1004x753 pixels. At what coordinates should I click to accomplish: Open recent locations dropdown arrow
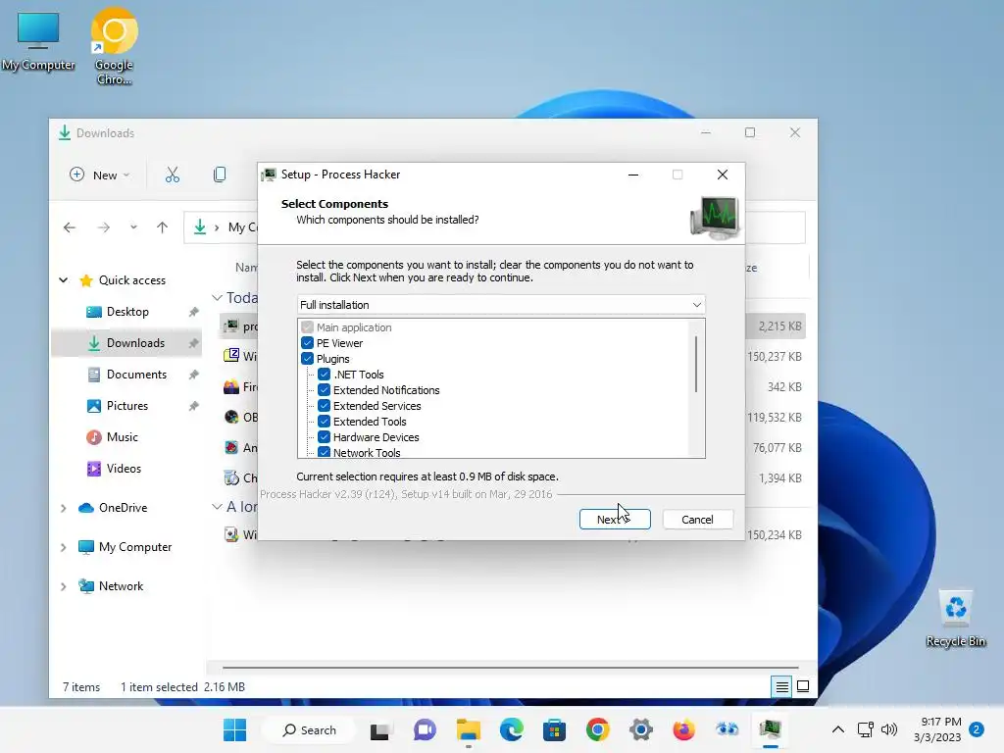pyautogui.click(x=133, y=227)
